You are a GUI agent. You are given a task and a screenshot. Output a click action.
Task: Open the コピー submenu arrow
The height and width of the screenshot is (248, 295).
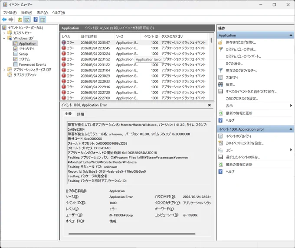coord(291,150)
